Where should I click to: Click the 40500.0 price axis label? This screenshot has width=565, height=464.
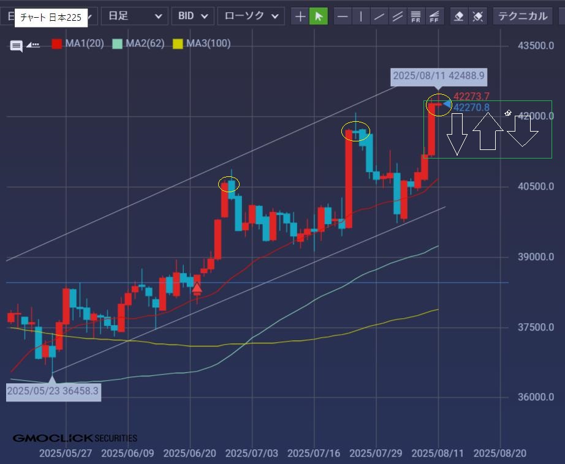coord(536,187)
